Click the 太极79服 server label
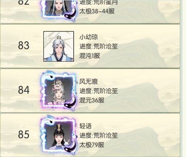Screen dimensions: 186x157 92,145
